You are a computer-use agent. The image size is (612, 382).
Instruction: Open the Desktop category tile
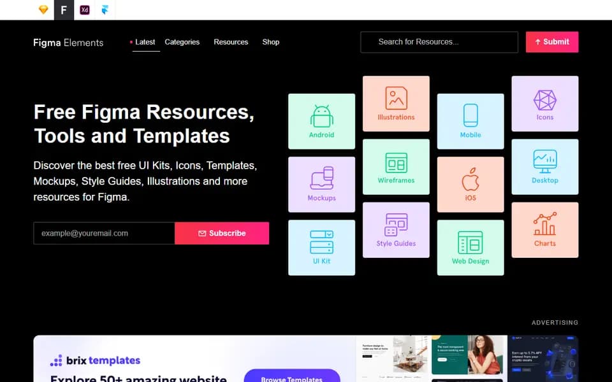click(x=545, y=167)
